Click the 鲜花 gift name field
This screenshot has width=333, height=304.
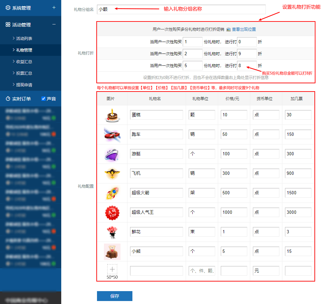coord(157,232)
